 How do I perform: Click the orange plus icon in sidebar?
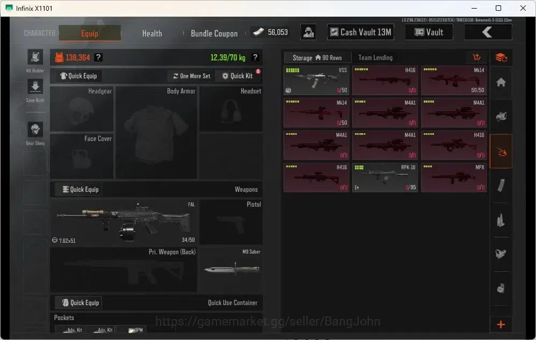[501, 324]
